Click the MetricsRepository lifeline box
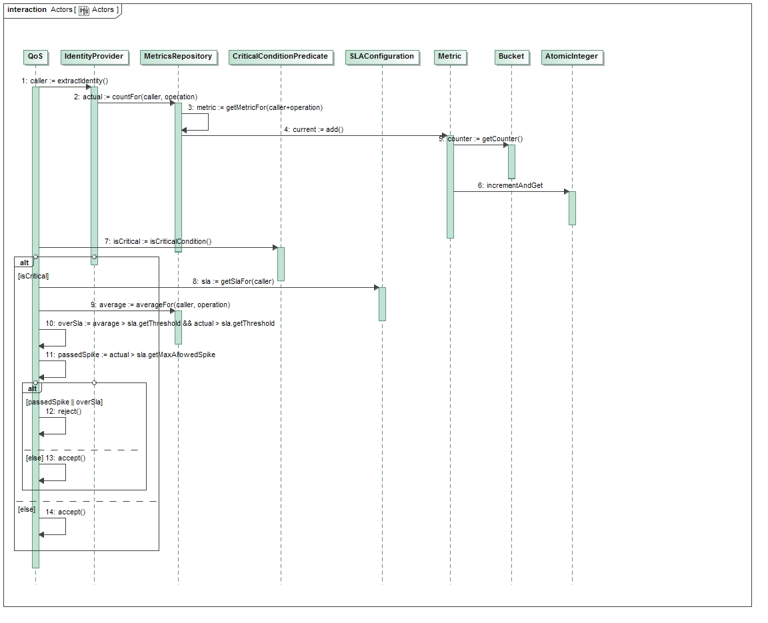 point(178,57)
